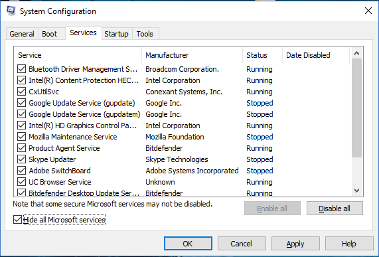Uncheck Hide all Microsoft services
379x257 pixels.
17,220
